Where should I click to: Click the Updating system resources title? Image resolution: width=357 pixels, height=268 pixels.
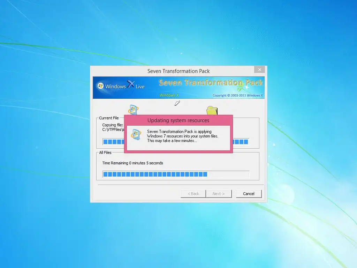click(x=178, y=120)
